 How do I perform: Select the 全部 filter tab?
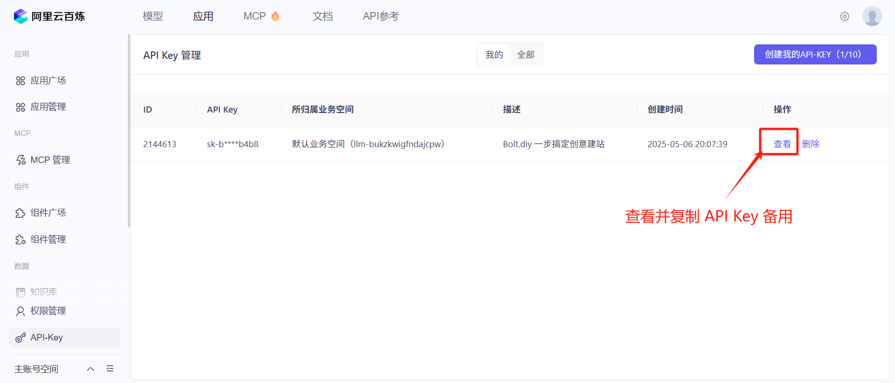click(x=526, y=55)
